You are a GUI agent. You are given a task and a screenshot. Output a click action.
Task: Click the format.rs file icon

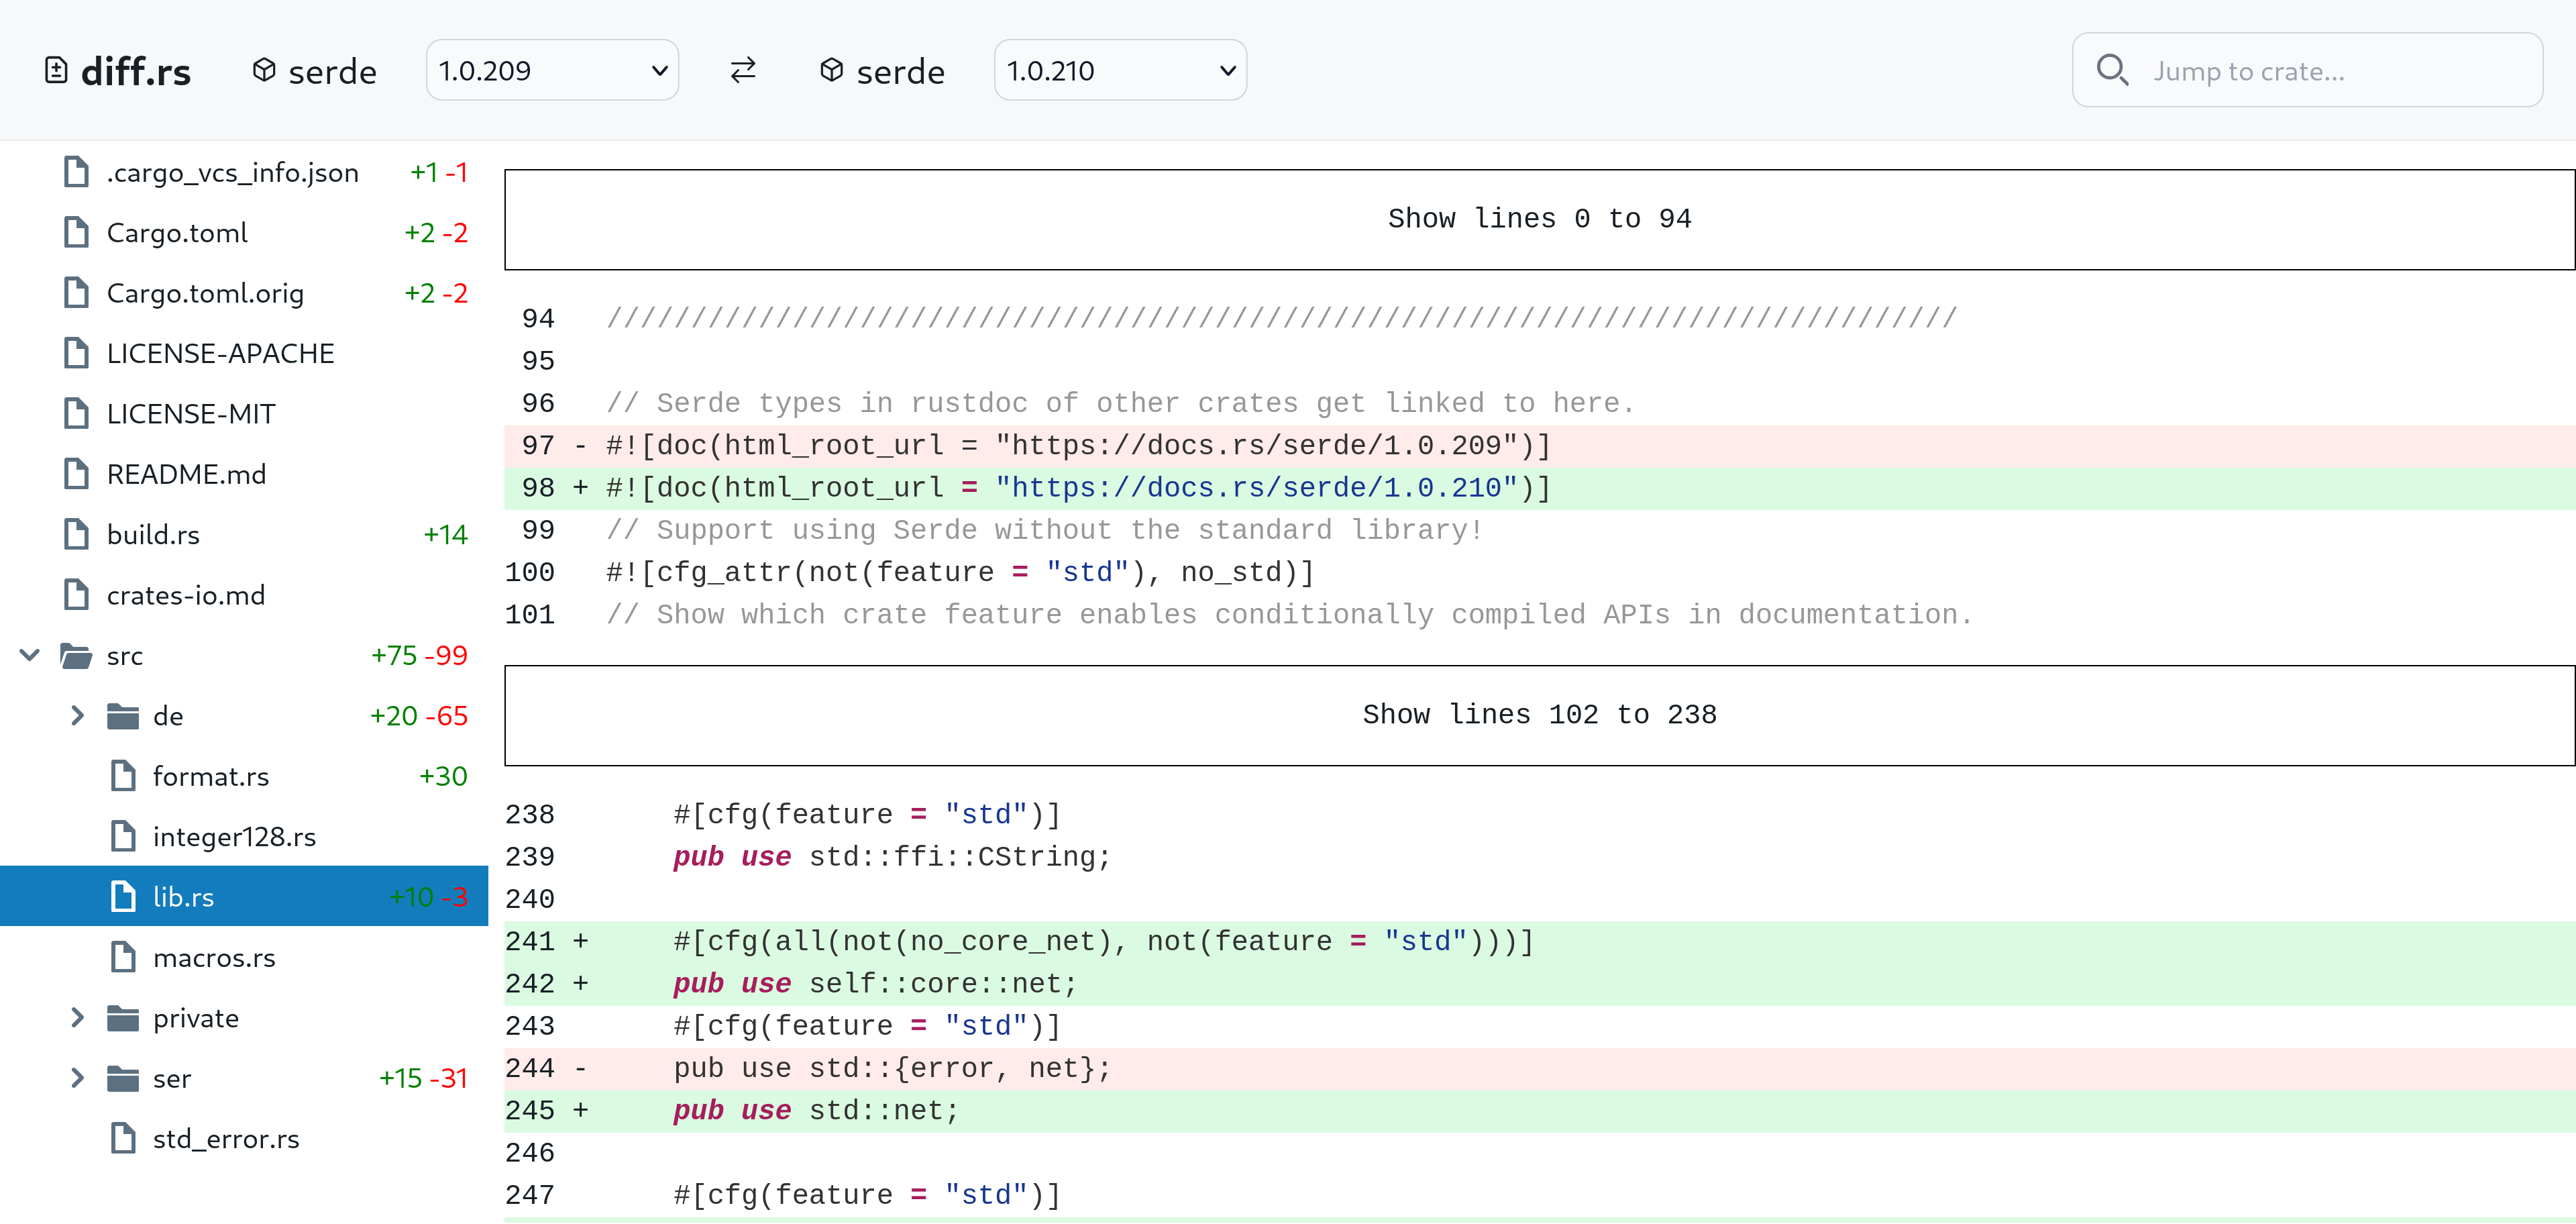pos(123,776)
